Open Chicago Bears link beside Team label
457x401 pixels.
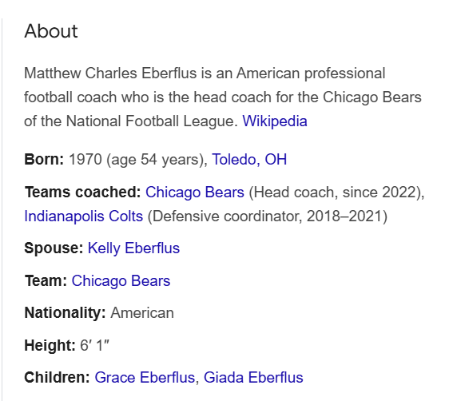121,281
